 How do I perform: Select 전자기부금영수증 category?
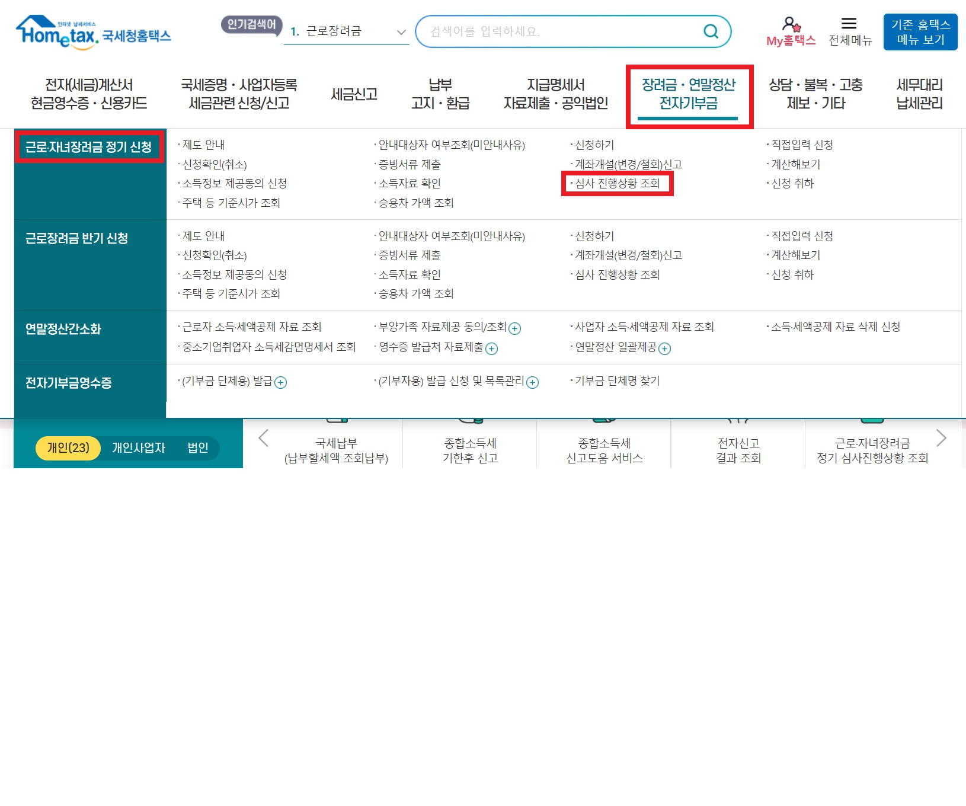(68, 383)
